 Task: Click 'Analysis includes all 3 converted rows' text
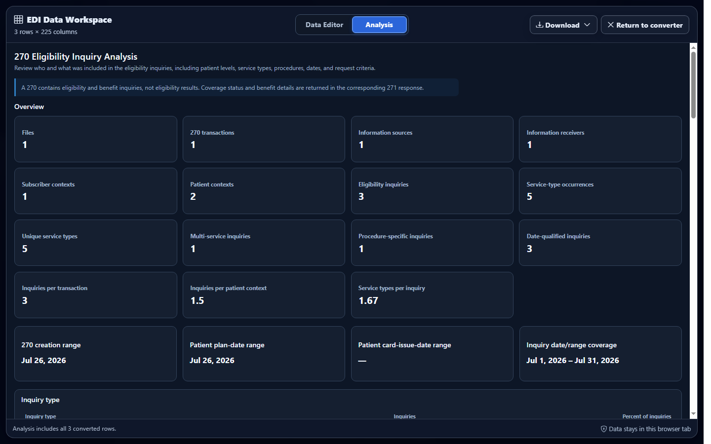point(64,429)
